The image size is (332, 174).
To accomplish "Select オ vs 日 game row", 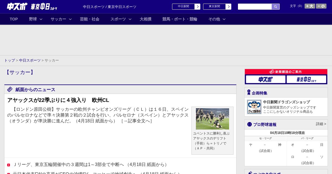I will click(x=307, y=145).
